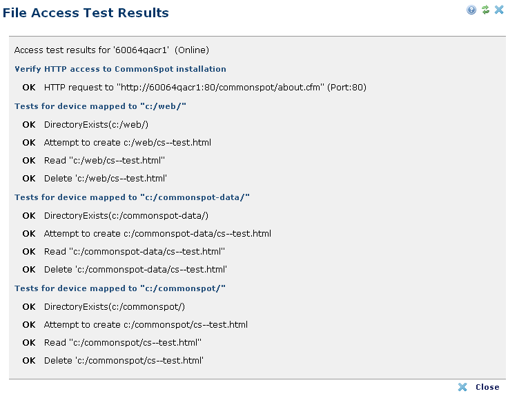Click the OK status beside HTTP request
This screenshot has width=508, height=396.
pyautogui.click(x=29, y=88)
